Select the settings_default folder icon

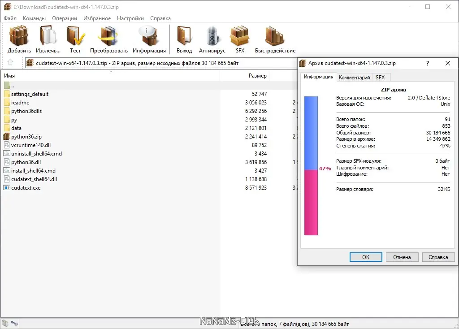coord(7,94)
